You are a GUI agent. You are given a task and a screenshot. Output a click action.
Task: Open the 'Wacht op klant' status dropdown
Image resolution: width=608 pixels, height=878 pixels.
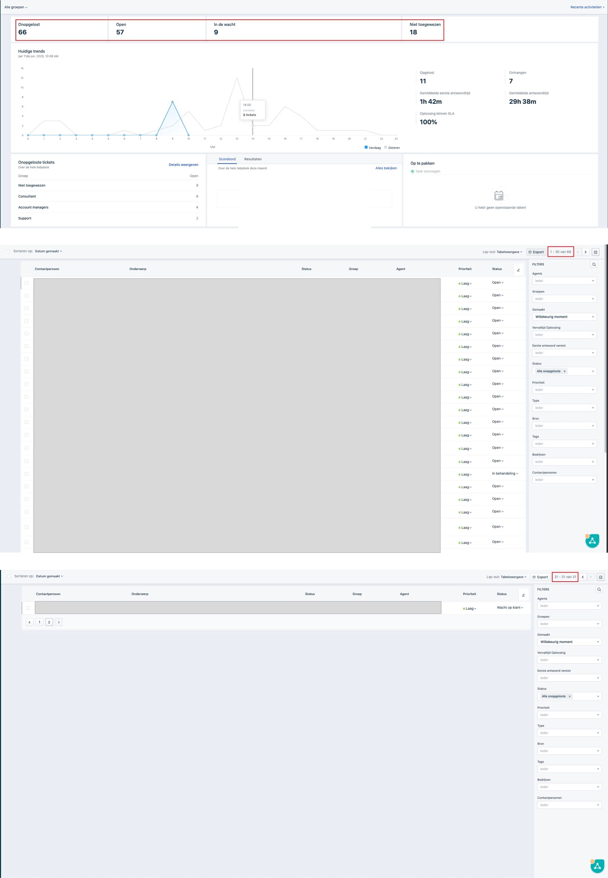pyautogui.click(x=510, y=608)
